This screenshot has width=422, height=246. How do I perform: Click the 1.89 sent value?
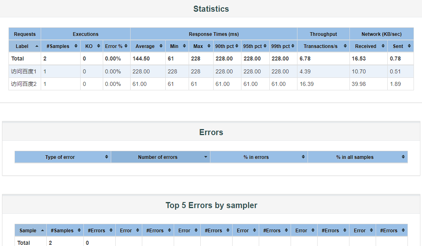395,84
